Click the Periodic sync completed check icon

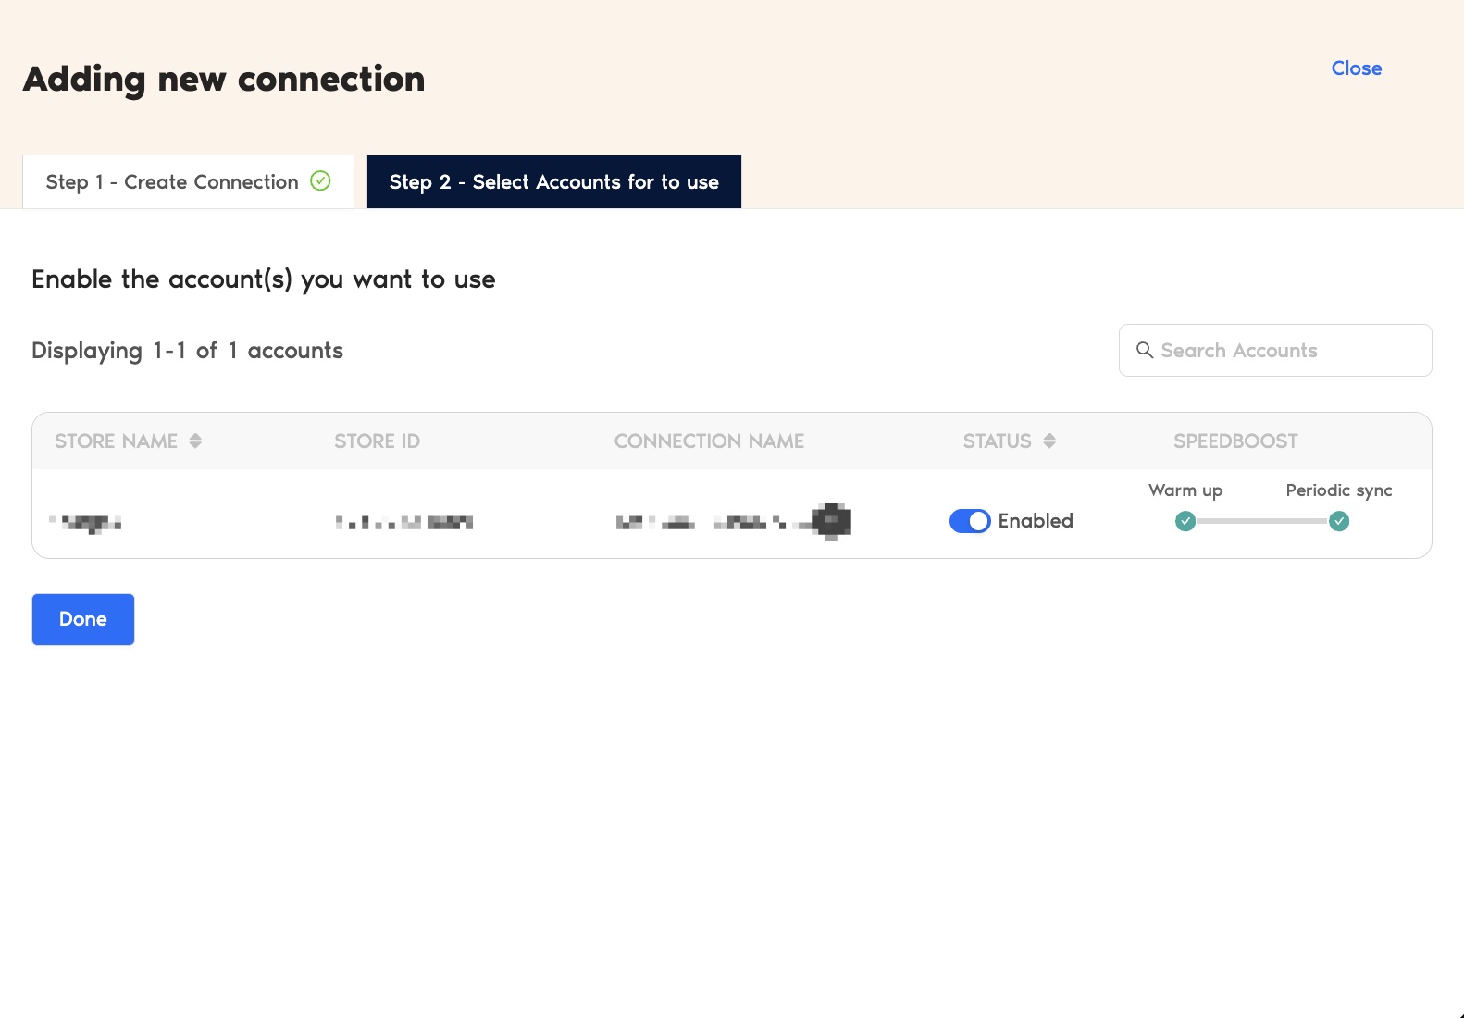(x=1338, y=522)
